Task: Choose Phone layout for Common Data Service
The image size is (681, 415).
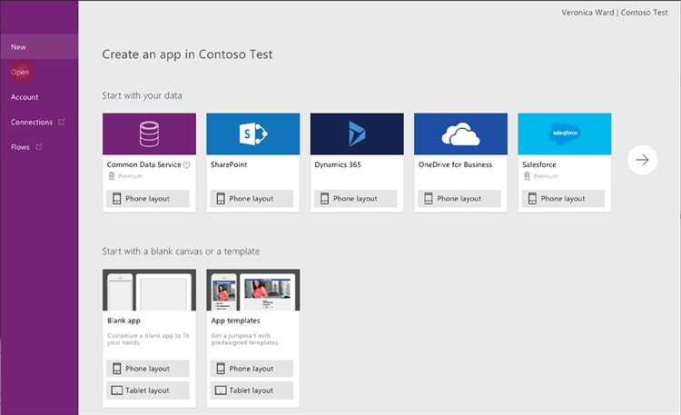Action: click(148, 199)
